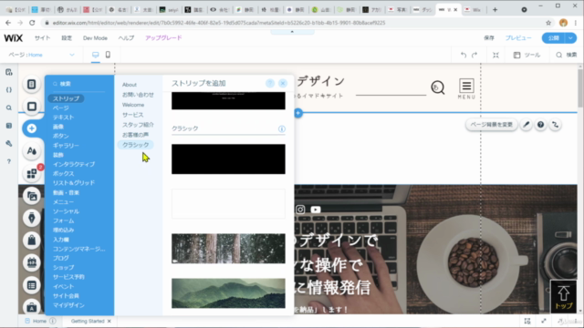Select ブログ in the add menu
The image size is (584, 328).
(x=61, y=258)
